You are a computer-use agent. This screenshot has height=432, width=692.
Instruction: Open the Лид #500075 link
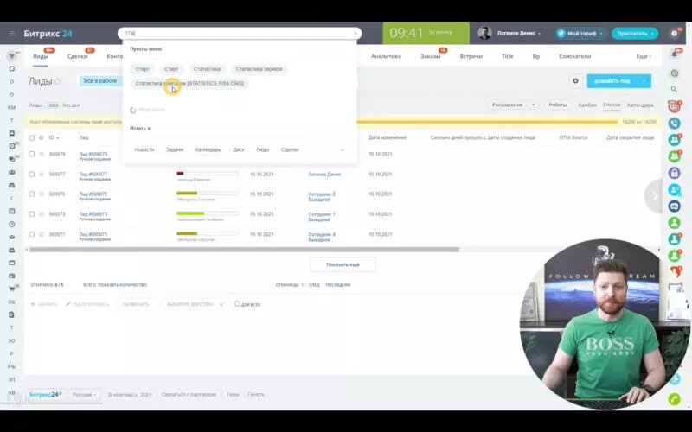(93, 194)
